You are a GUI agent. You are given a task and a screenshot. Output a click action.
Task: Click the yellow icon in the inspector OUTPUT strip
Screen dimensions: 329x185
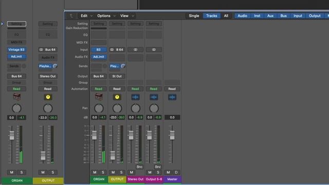tap(48, 97)
